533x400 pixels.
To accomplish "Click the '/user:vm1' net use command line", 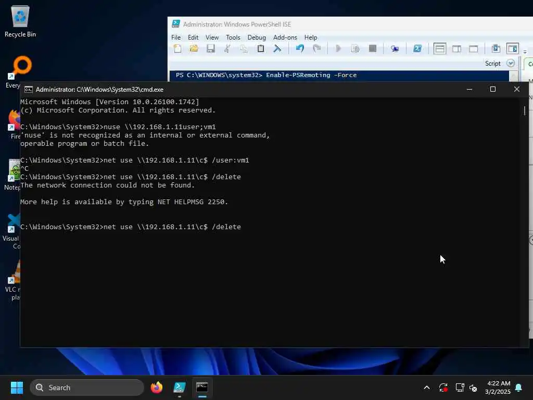I will point(135,160).
